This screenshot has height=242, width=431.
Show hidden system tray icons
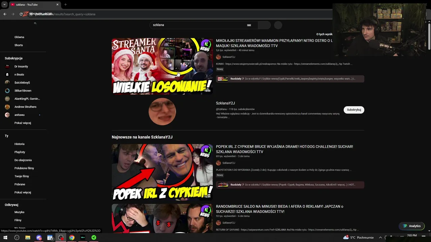click(380, 238)
